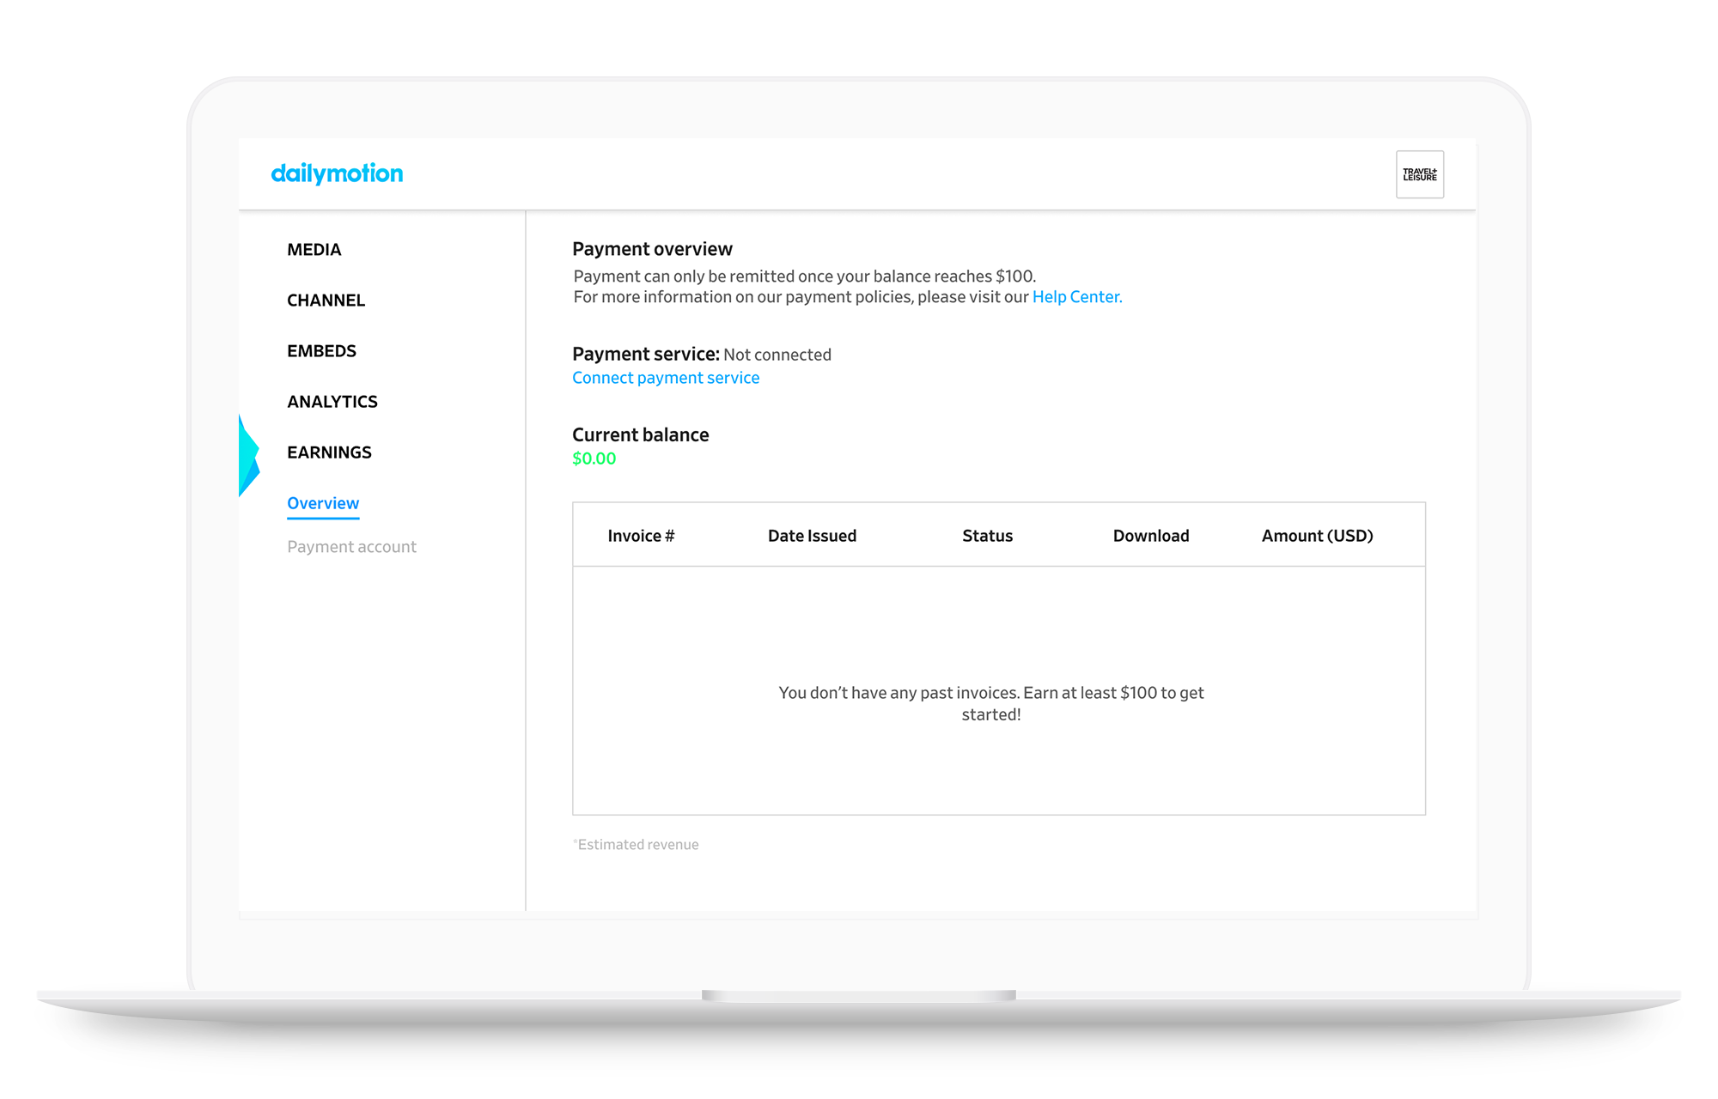This screenshot has width=1718, height=1099.
Task: Switch to the Overview sub-tab
Action: (323, 503)
